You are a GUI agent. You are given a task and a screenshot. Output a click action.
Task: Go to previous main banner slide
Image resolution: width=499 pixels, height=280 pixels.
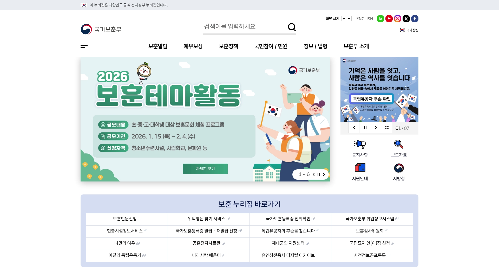(314, 174)
